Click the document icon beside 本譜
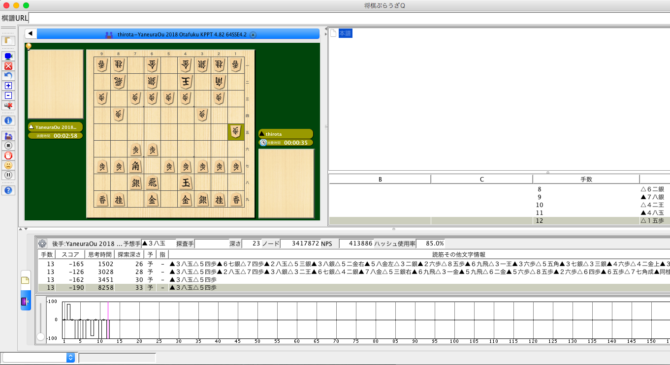The width and height of the screenshot is (670, 365). pos(333,33)
